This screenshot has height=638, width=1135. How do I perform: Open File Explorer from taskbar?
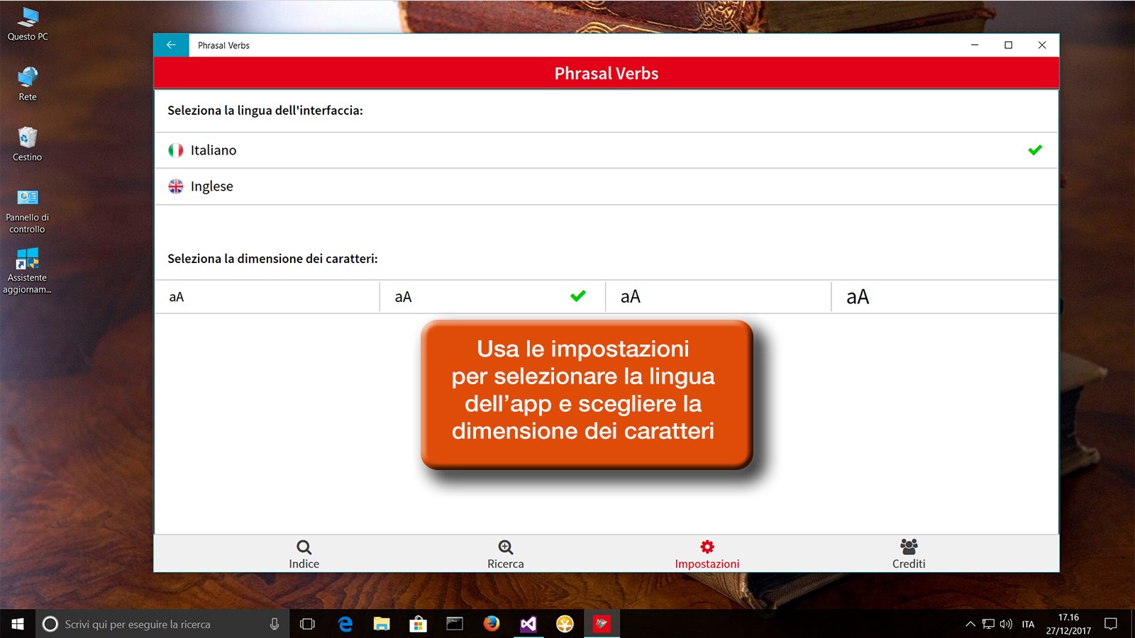pyautogui.click(x=382, y=624)
